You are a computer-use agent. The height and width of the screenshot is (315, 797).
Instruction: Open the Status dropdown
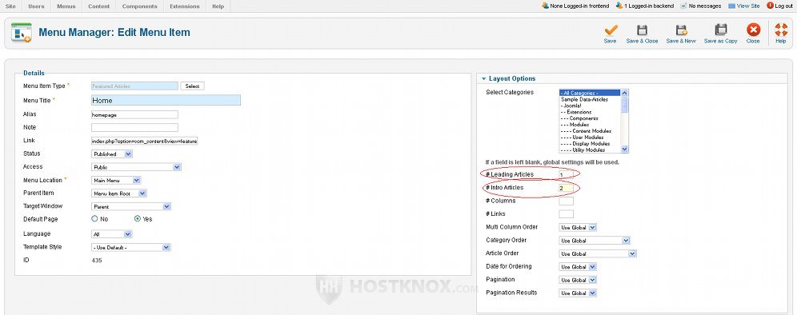(x=112, y=154)
